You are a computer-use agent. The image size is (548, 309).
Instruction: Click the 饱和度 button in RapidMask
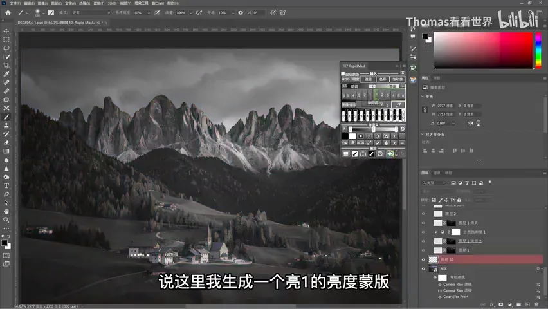(397, 79)
